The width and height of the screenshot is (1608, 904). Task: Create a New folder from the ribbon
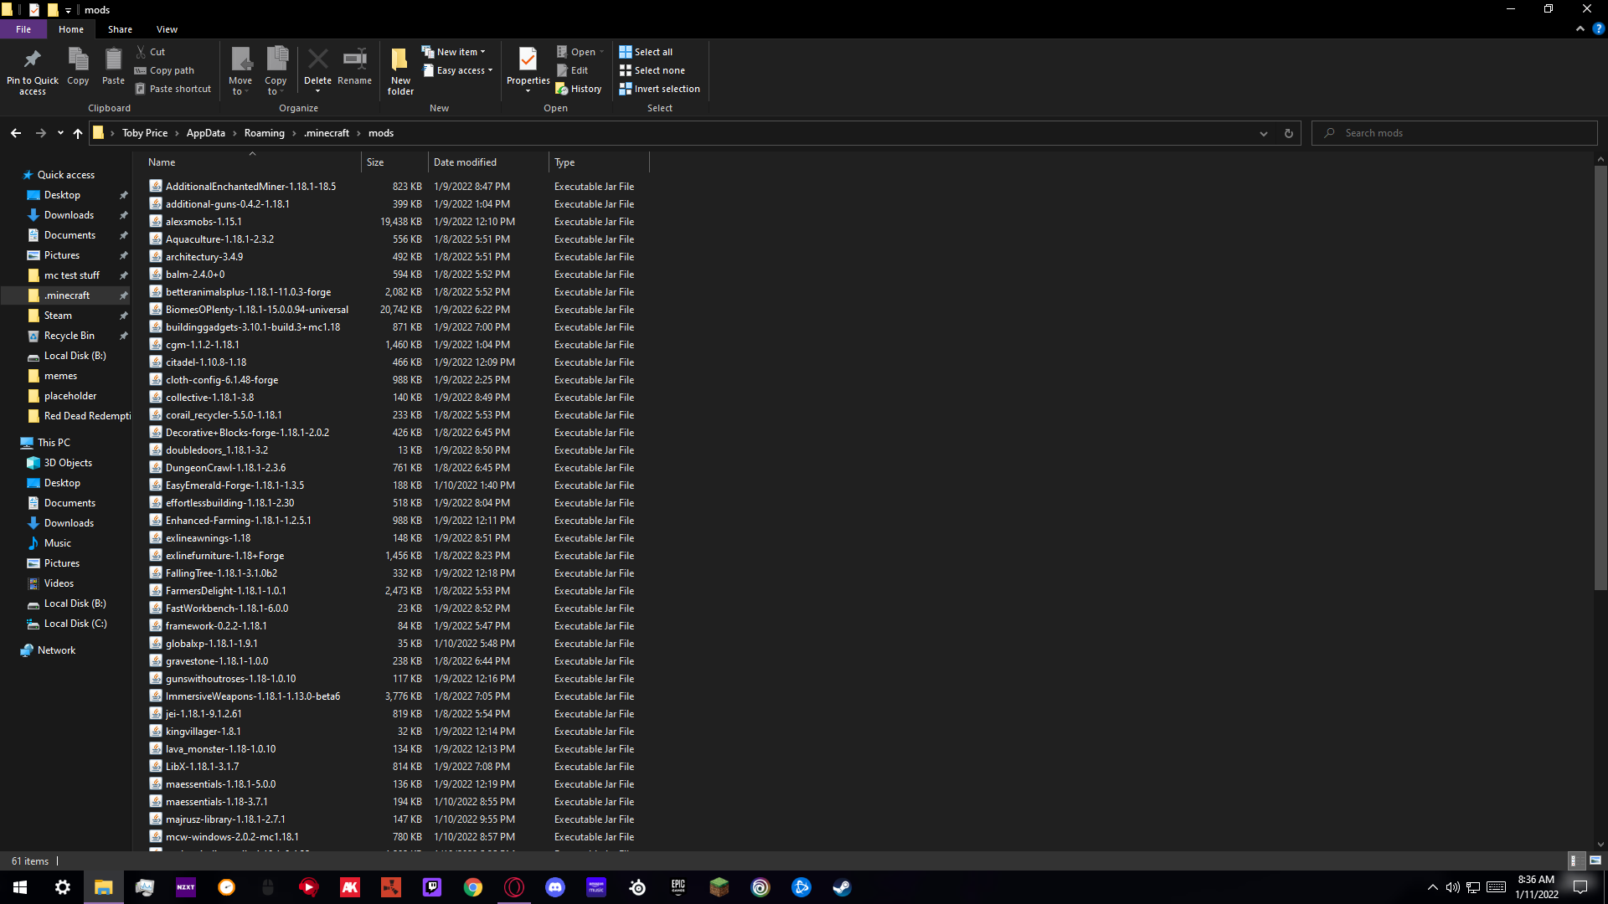400,70
